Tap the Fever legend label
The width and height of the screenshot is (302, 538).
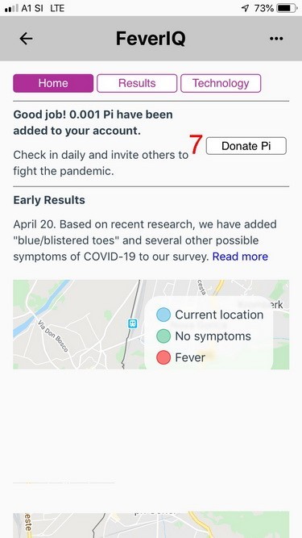(190, 357)
